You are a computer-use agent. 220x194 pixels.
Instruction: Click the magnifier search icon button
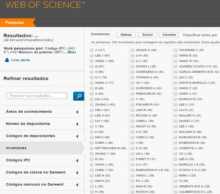tap(79, 96)
